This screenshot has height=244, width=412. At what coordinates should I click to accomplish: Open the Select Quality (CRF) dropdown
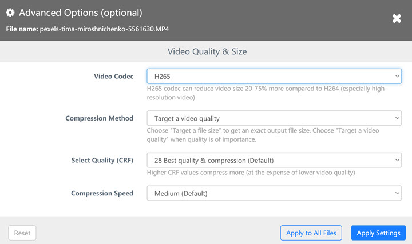point(274,160)
